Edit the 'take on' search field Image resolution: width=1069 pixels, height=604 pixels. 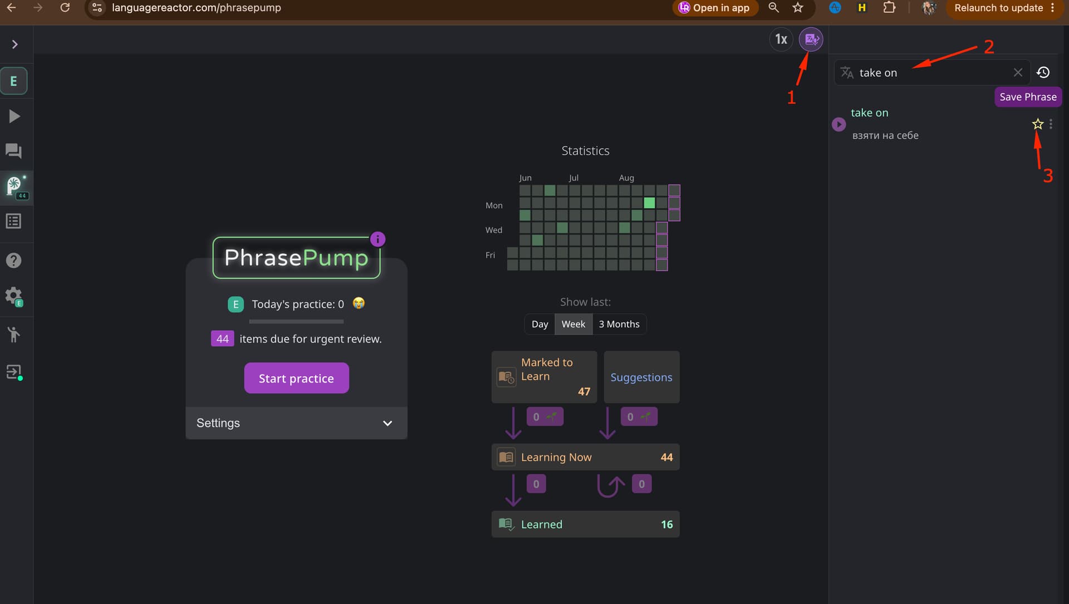933,73
